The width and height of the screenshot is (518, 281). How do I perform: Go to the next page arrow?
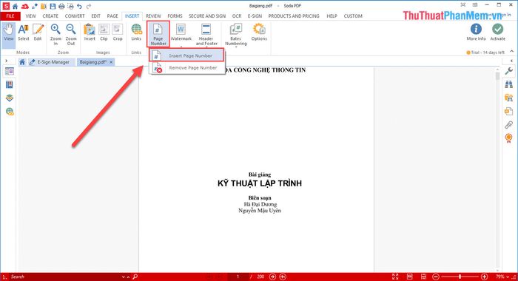point(272,277)
